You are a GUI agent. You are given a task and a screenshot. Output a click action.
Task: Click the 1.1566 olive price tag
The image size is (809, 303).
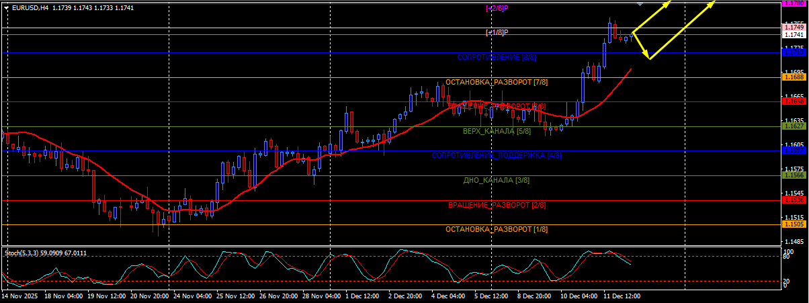pos(794,175)
